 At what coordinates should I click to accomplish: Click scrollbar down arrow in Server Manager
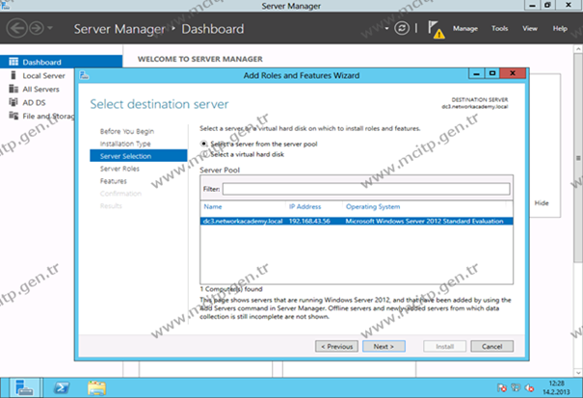click(x=578, y=372)
